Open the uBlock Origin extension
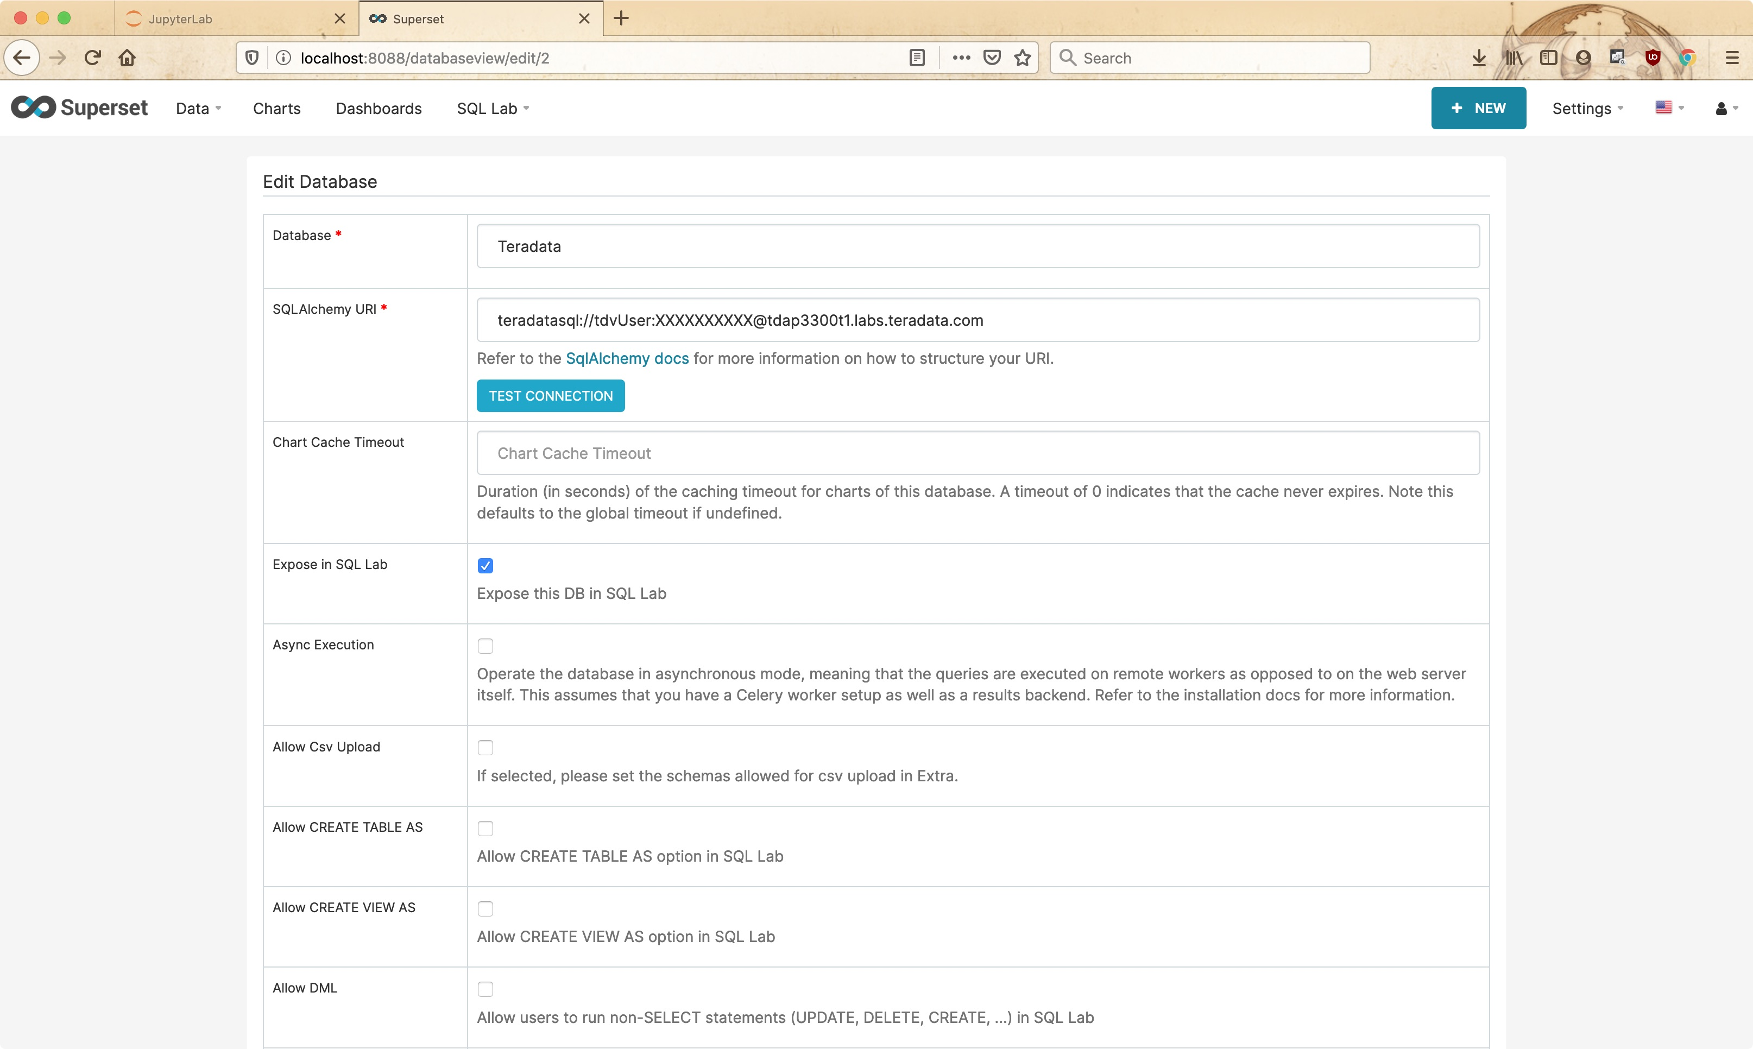This screenshot has height=1049, width=1753. coord(1653,58)
